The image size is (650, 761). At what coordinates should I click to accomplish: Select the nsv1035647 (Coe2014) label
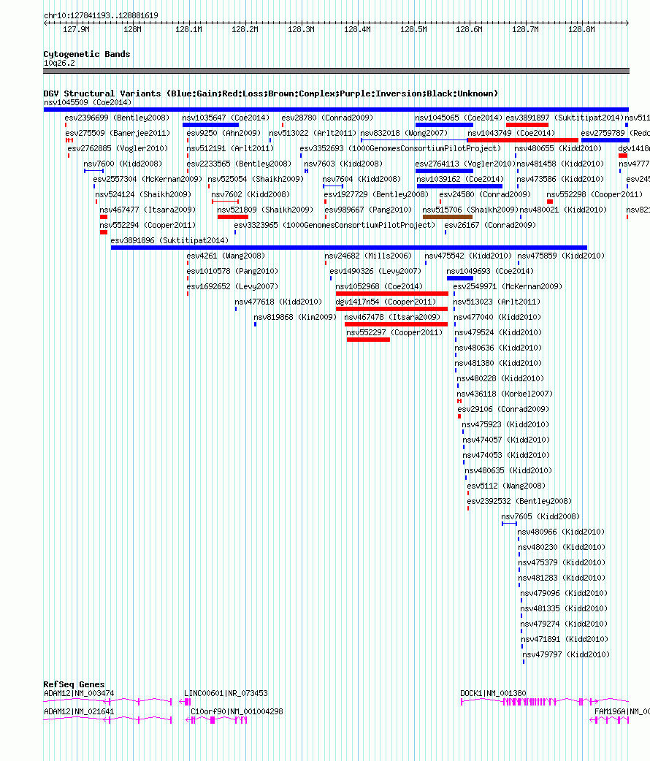click(226, 118)
